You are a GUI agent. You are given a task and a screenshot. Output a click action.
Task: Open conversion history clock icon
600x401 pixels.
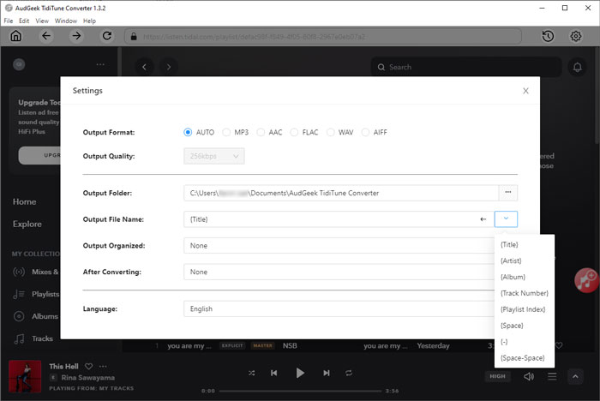(x=548, y=36)
